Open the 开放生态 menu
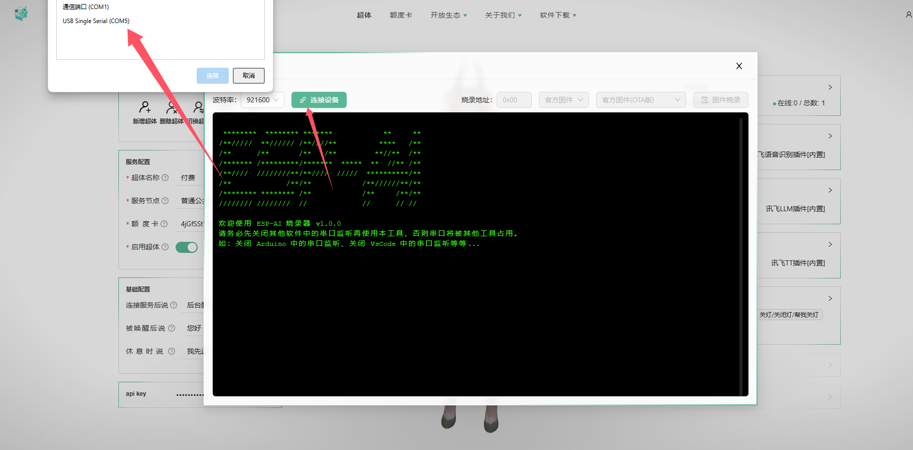This screenshot has height=450, width=913. tap(448, 15)
